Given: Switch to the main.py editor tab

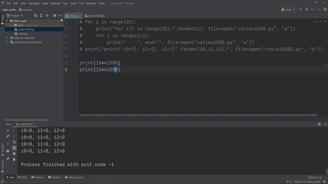Looking at the screenshot, I should [73, 16].
